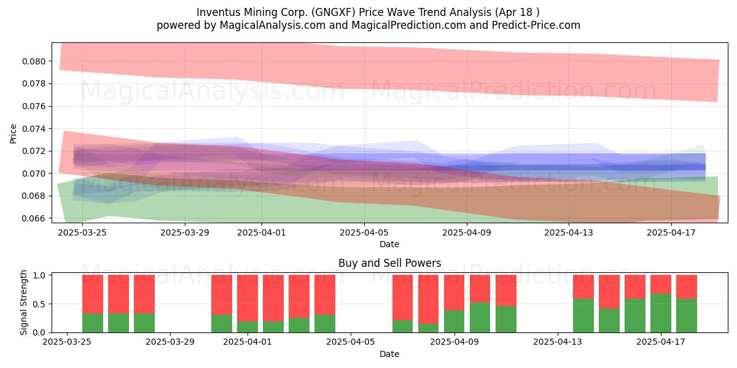Click the green buy segment of the 2025-04-01 bar
This screenshot has width=737, height=368.
pos(248,327)
